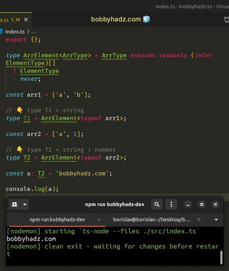This screenshot has width=229, height=271.
Task: Click the index.ts breadcrumb item
Action: (15, 32)
